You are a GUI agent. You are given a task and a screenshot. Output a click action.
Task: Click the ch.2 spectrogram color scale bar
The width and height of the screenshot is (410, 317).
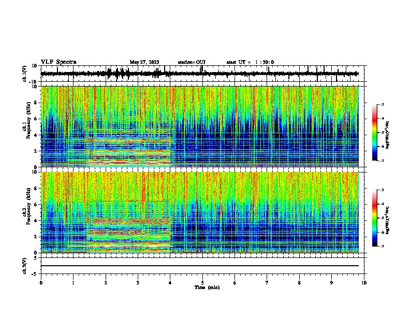point(375,218)
